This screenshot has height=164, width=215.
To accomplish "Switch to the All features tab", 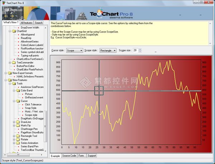I will pos(27,23).
